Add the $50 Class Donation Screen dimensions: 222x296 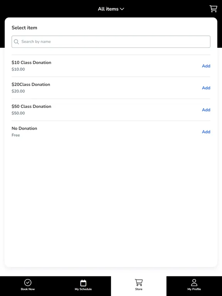[x=206, y=110]
